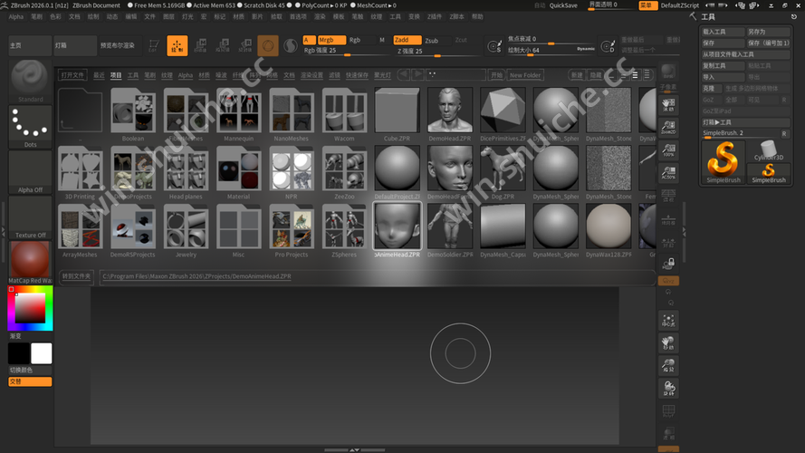
Task: Enable the Zsub sculpt mode
Action: 431,40
